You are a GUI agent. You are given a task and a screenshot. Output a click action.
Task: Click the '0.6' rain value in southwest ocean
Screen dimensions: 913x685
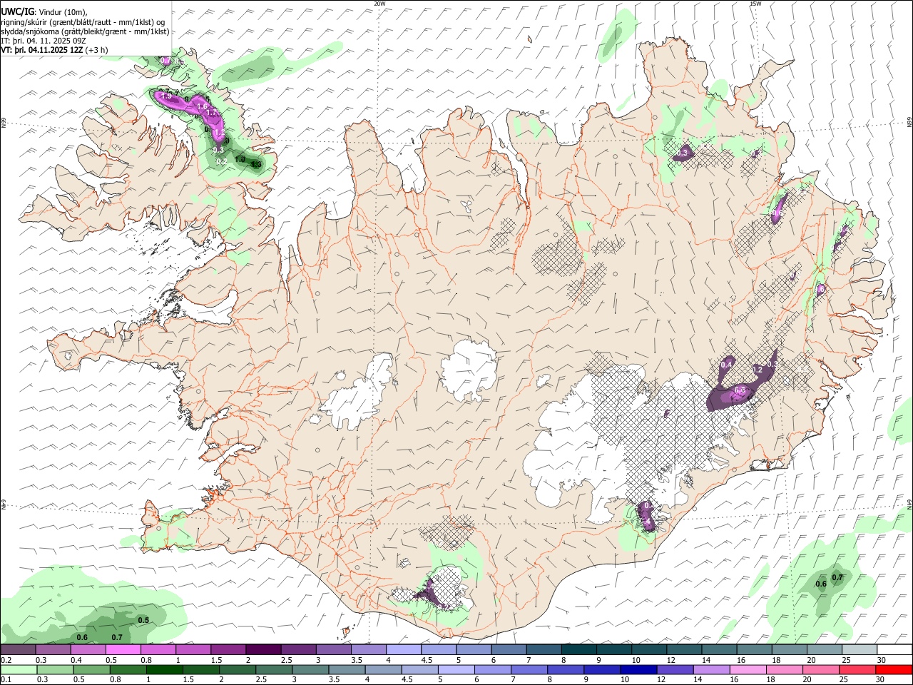pyautogui.click(x=82, y=637)
